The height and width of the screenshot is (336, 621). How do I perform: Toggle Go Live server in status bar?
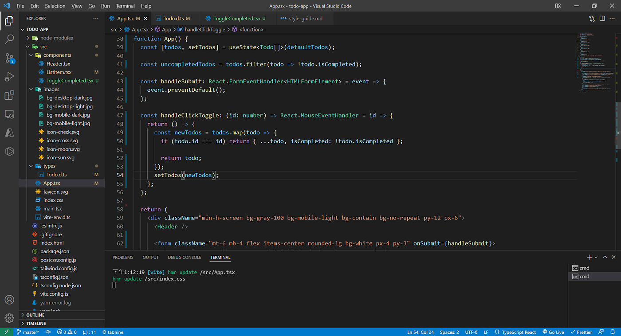pos(553,332)
